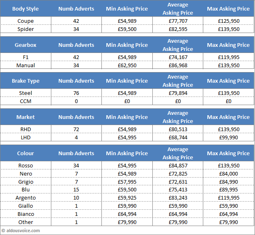Click the RHD market row label
Screen dimensions: 255x235
(26, 130)
